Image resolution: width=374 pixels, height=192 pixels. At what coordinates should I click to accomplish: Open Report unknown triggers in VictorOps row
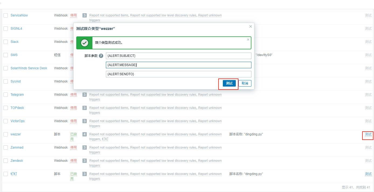(x=210, y=121)
